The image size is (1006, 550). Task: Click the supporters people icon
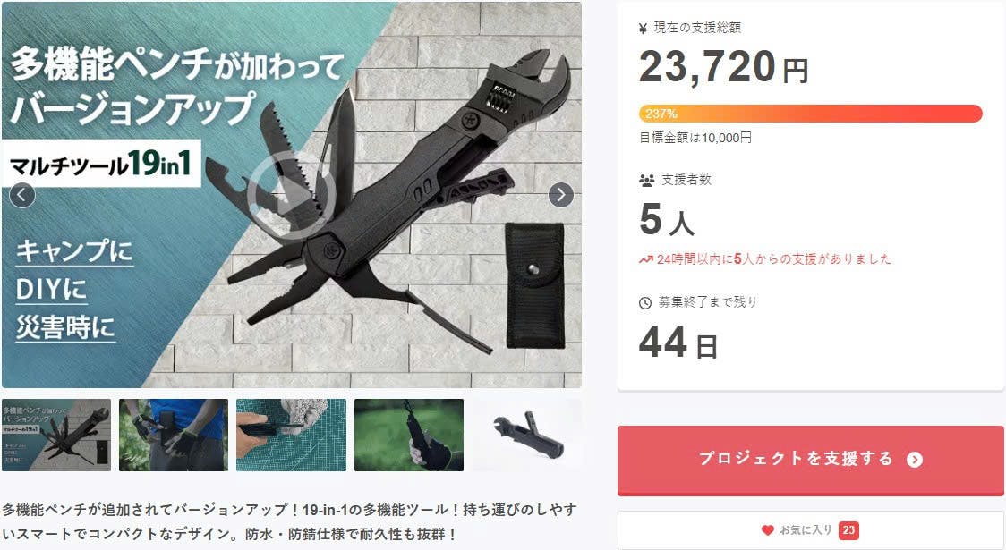(646, 180)
